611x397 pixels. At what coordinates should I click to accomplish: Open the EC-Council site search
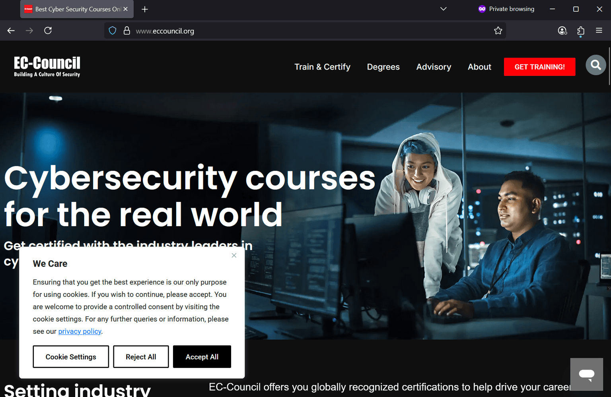pos(595,65)
